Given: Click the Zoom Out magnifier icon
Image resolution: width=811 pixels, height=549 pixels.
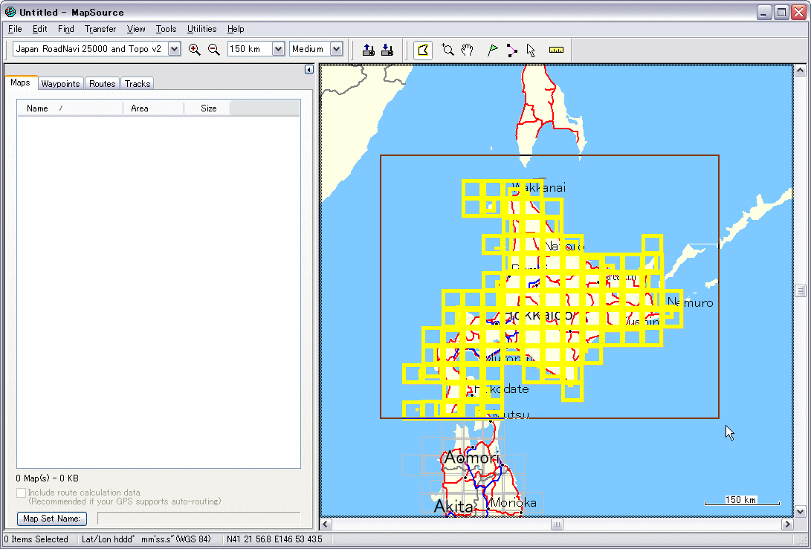Looking at the screenshot, I should 213,50.
